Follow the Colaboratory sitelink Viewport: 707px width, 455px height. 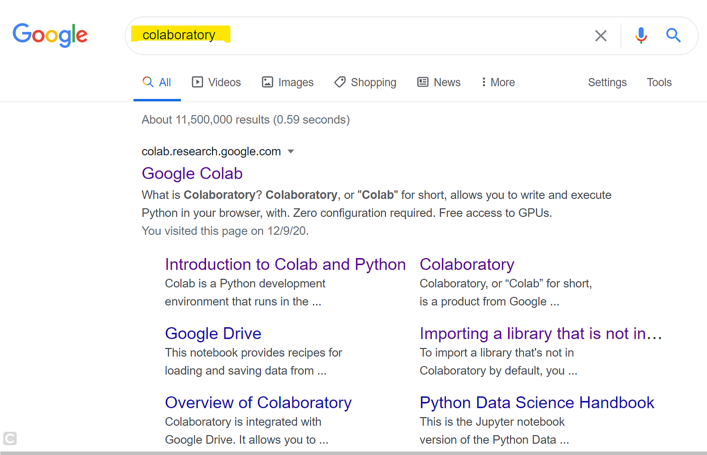coord(467,264)
